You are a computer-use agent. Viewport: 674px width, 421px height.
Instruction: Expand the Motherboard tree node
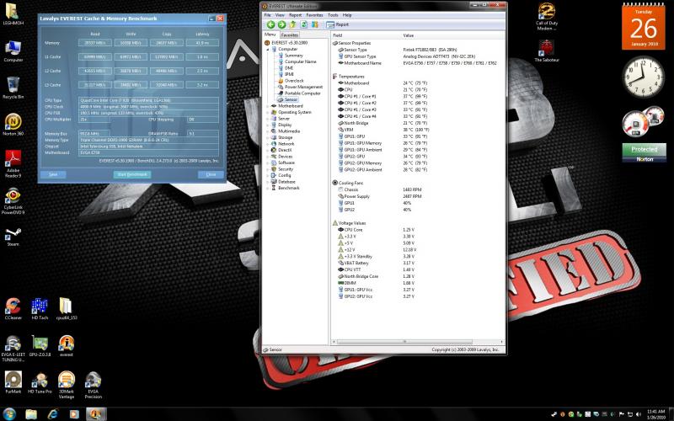(x=267, y=106)
